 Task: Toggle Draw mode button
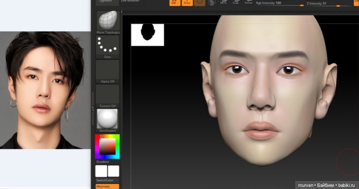pos(187,3)
